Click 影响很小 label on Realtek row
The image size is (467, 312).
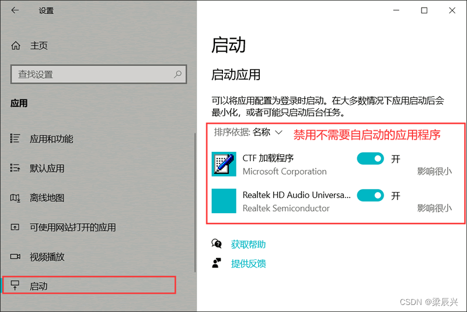point(434,208)
